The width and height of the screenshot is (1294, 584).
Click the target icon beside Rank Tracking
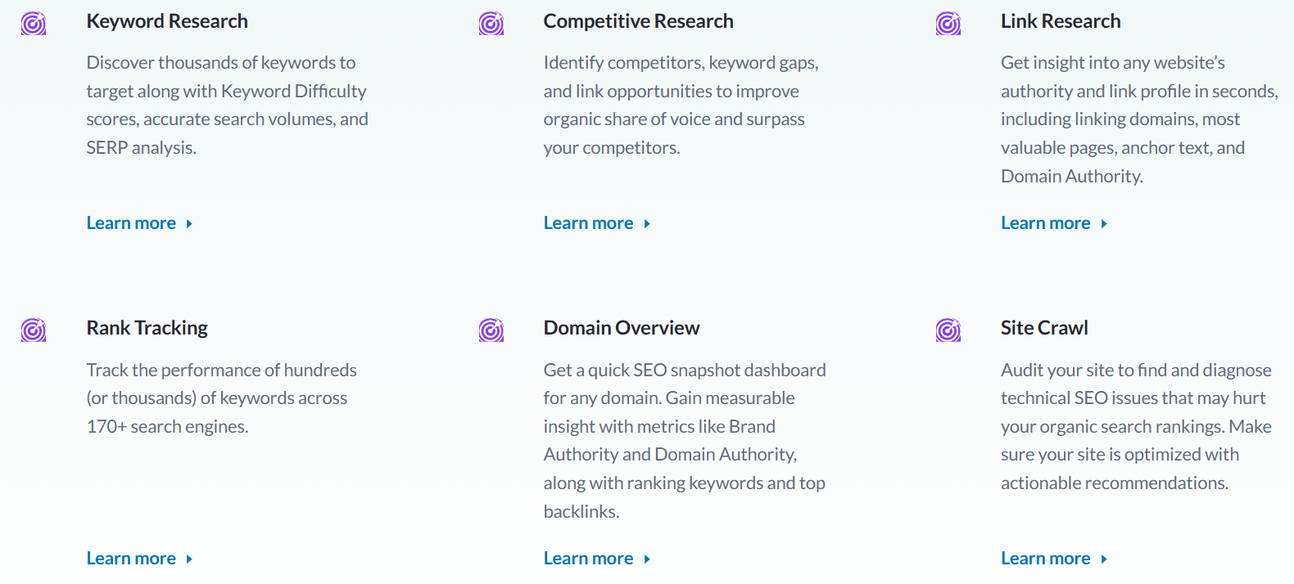[x=34, y=330]
